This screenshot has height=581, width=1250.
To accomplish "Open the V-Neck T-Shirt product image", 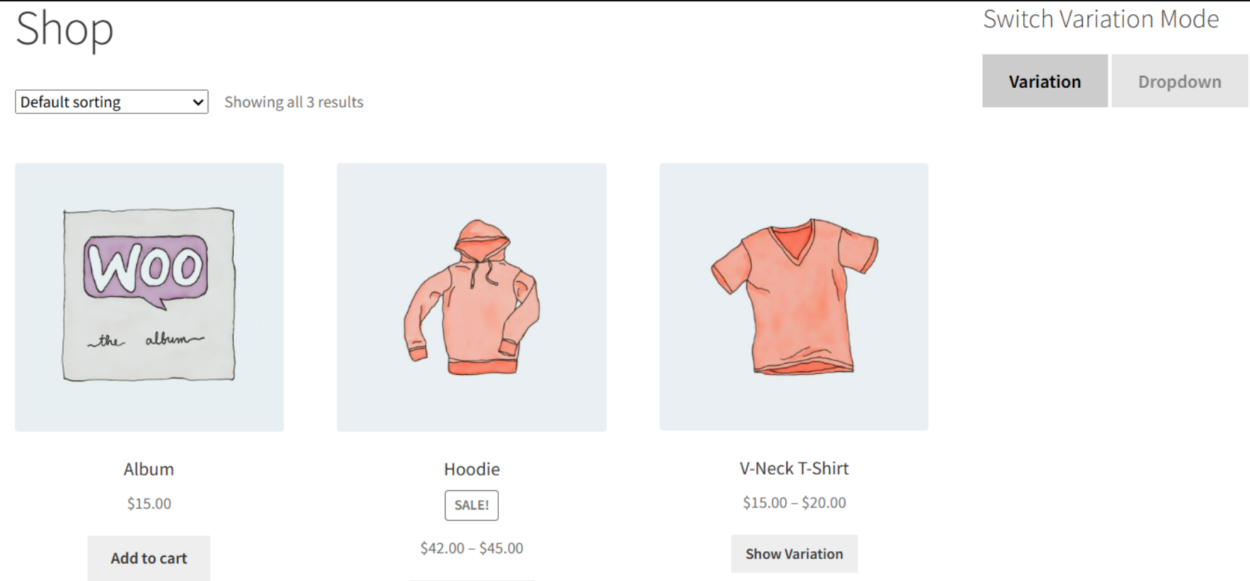I will [794, 298].
